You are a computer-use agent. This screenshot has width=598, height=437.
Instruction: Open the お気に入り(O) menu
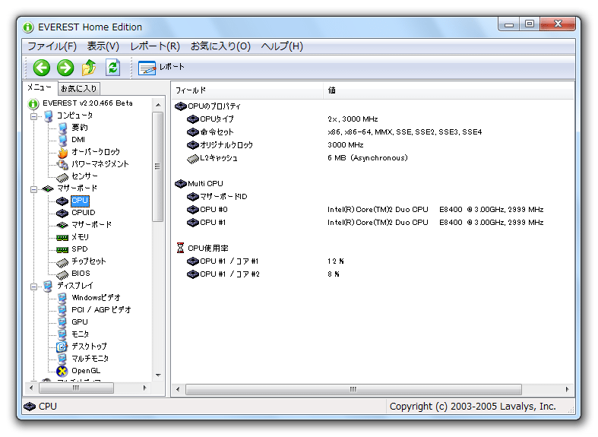[220, 46]
